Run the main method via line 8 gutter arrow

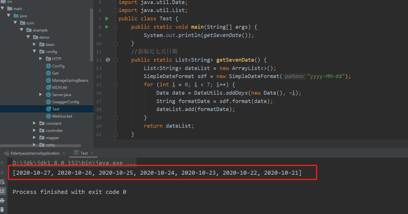click(106, 27)
